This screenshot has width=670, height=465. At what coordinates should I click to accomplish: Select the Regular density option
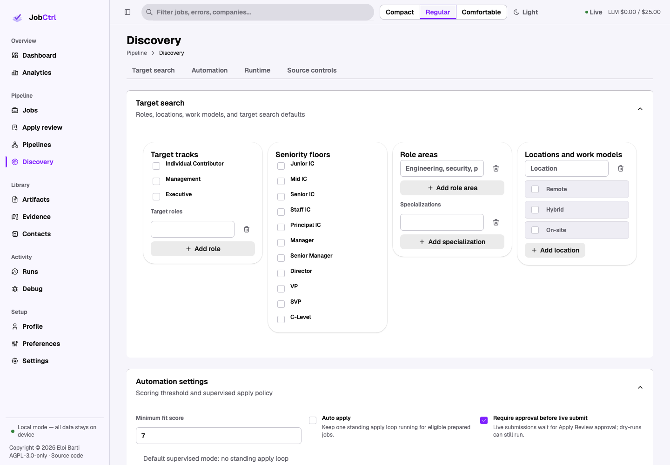point(438,12)
